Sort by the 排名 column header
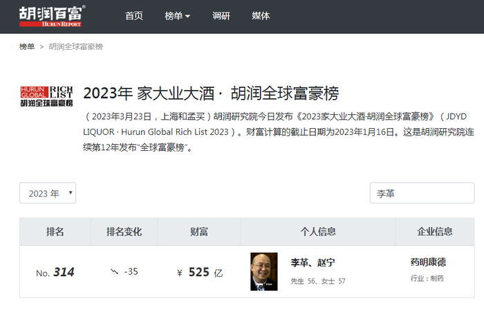The image size is (484, 315). tap(55, 232)
